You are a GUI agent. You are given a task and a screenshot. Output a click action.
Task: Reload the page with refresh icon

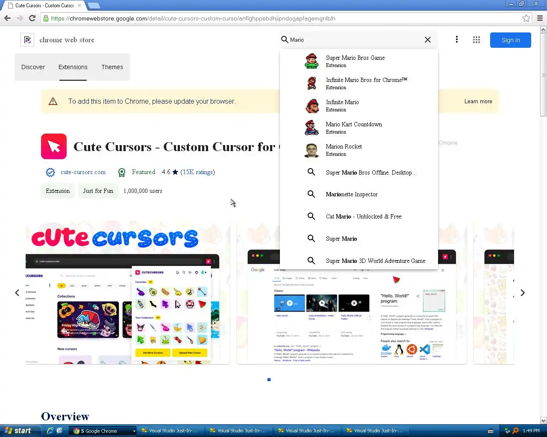32,18
